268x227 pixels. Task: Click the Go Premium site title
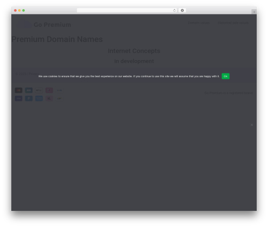click(x=53, y=25)
